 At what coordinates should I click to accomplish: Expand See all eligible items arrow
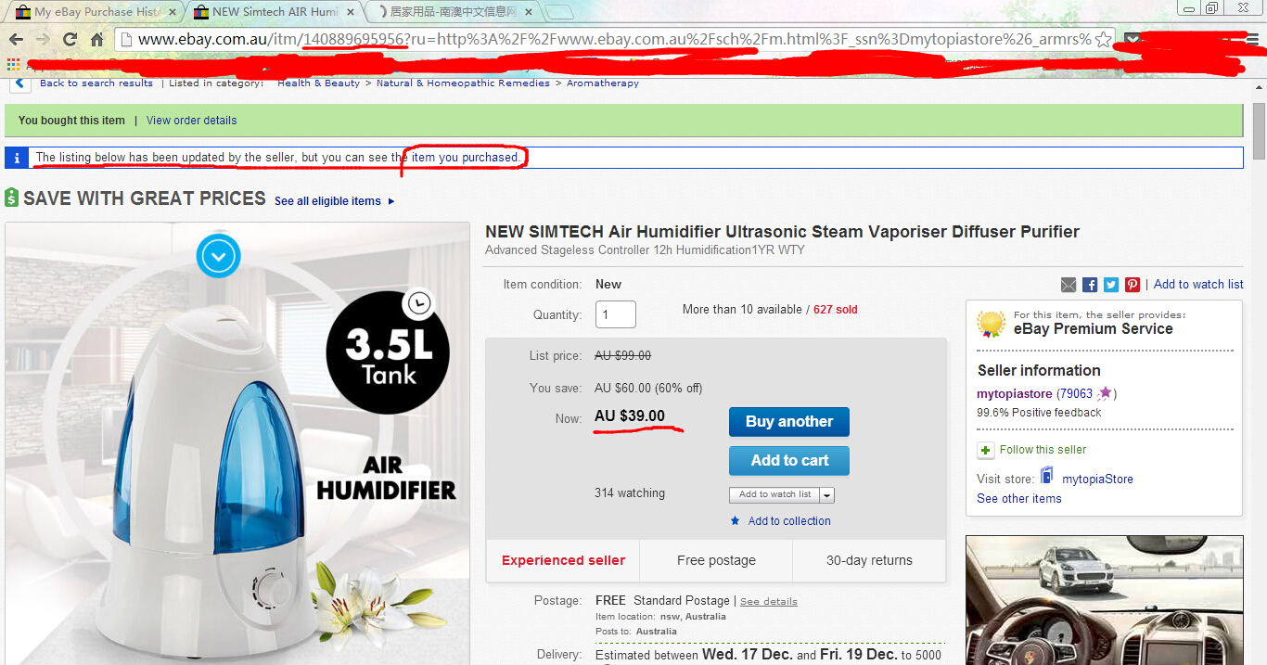point(391,201)
